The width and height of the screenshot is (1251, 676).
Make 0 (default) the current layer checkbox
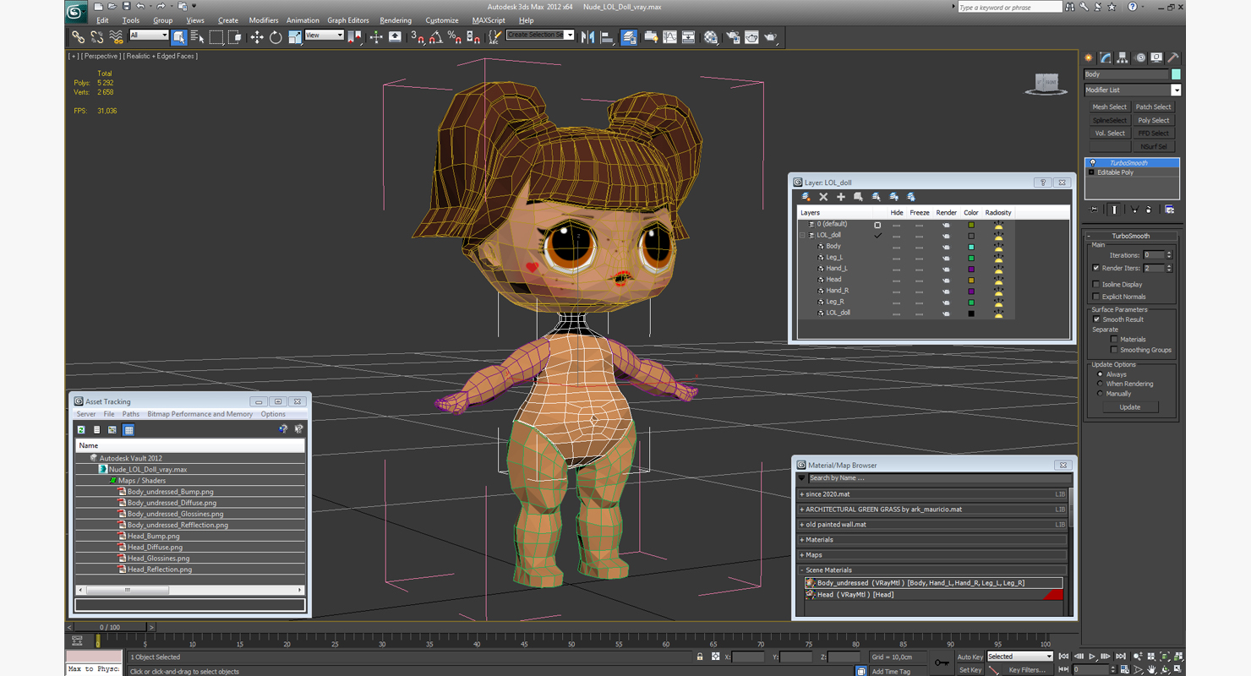877,225
